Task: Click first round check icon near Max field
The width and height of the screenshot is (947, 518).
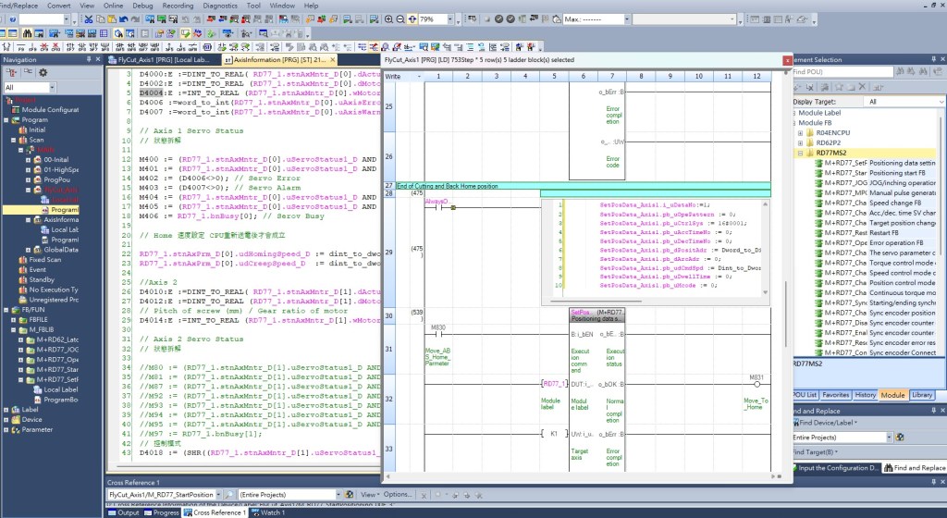Action: pyautogui.click(x=498, y=19)
